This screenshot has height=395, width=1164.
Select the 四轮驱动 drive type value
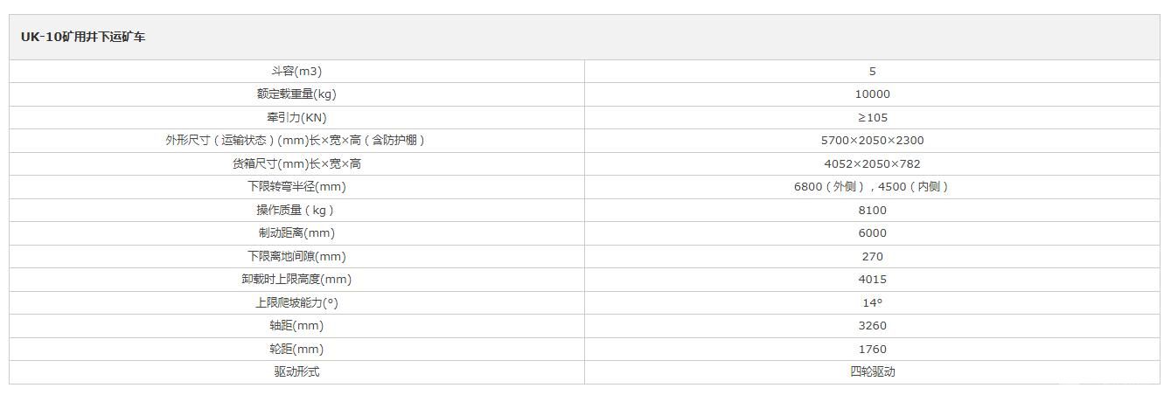872,371
